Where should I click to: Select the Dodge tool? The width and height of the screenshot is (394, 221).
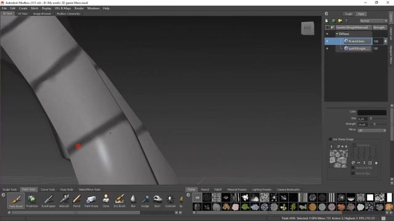(145, 201)
